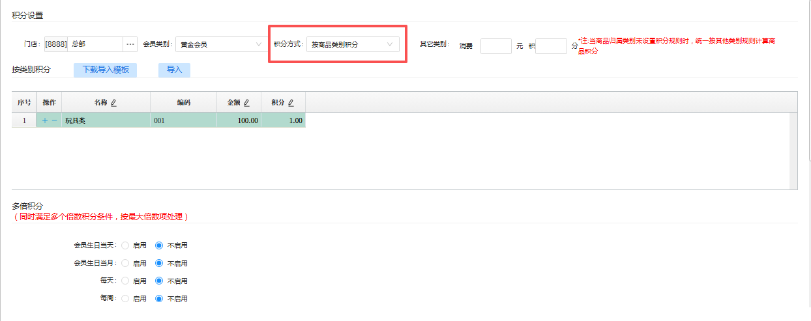Click the 导入 button
The image size is (811, 321).
(174, 70)
